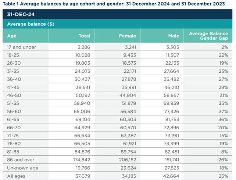
Task: Click the total value 3,286
Action: point(84,47)
